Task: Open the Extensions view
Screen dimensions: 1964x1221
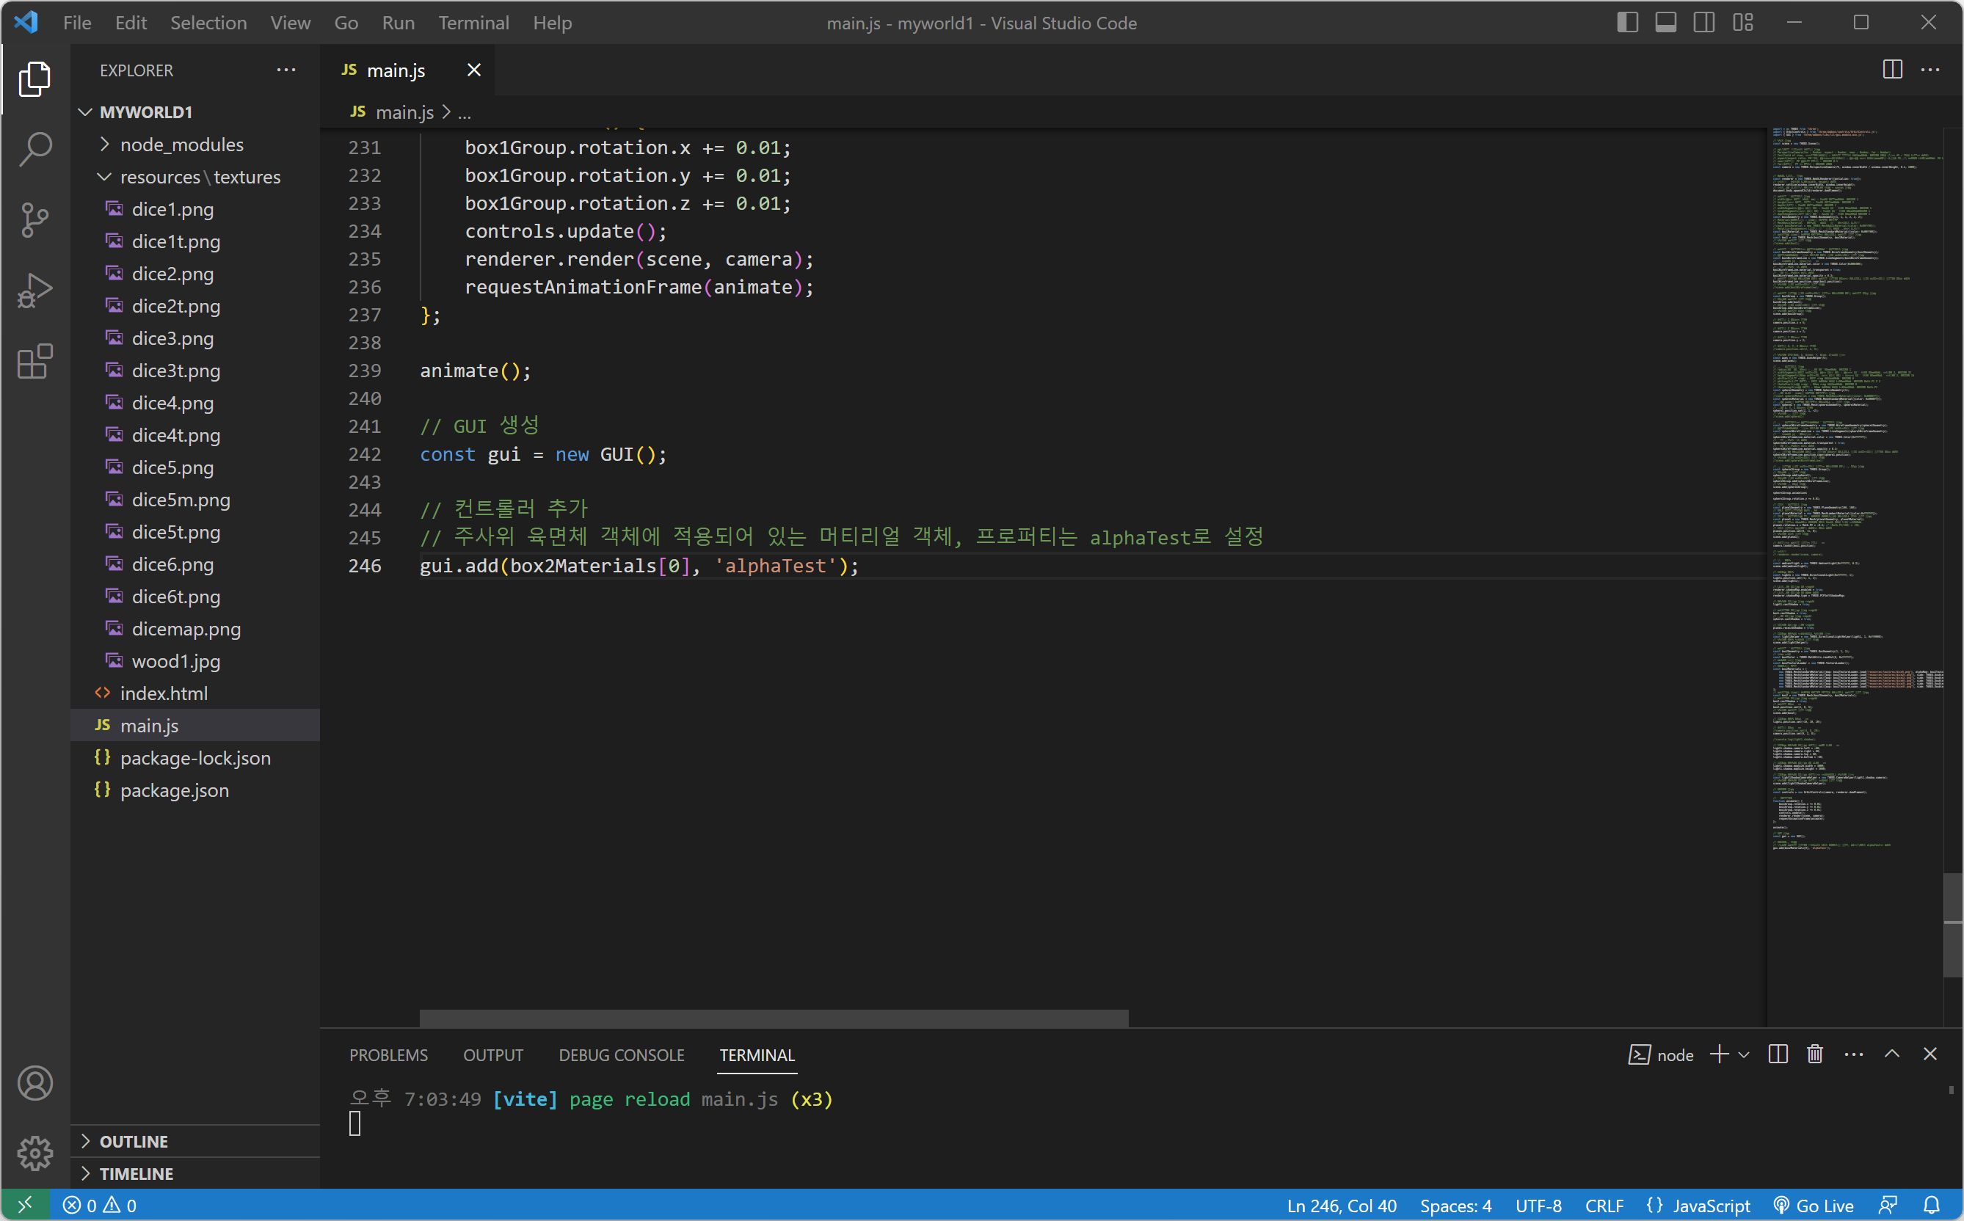Action: [x=34, y=361]
